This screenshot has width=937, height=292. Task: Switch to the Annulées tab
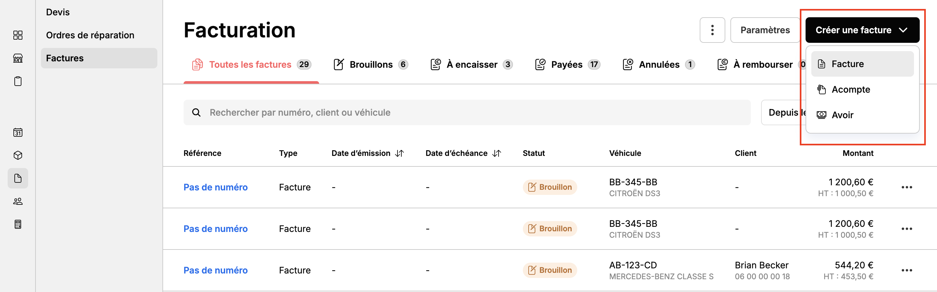(x=659, y=65)
